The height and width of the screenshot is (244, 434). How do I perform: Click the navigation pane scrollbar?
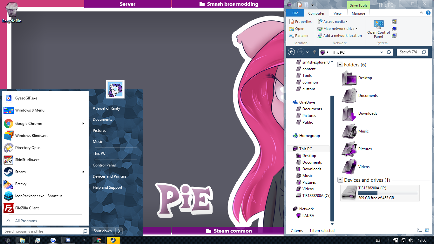[332, 159]
